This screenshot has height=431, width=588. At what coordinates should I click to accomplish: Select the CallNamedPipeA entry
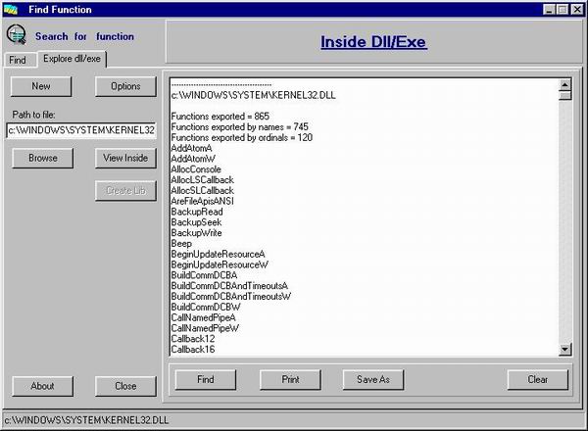tap(204, 317)
